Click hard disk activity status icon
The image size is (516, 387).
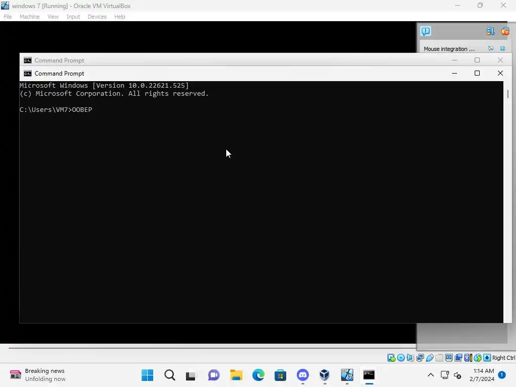click(x=391, y=358)
